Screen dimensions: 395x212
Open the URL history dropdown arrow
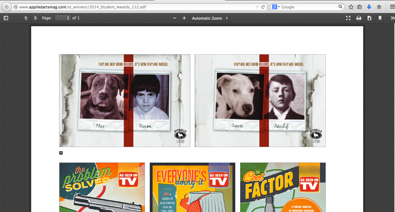pos(257,7)
